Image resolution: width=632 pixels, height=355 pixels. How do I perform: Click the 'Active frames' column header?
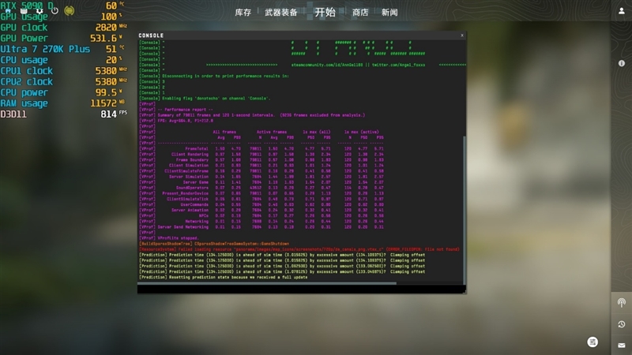coord(272,132)
